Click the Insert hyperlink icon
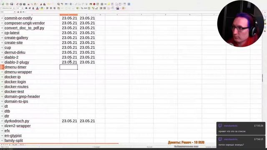267x150 pixels. pyautogui.click(x=106, y=4)
